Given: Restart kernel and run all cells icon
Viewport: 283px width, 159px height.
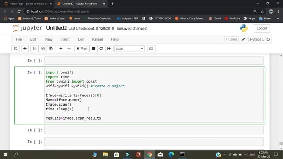Looking at the screenshot, I should tap(109, 49).
